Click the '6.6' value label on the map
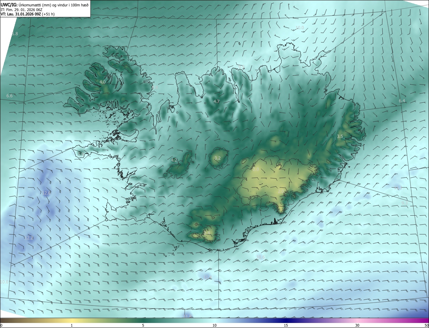429x328 pixels. pyautogui.click(x=9, y=96)
